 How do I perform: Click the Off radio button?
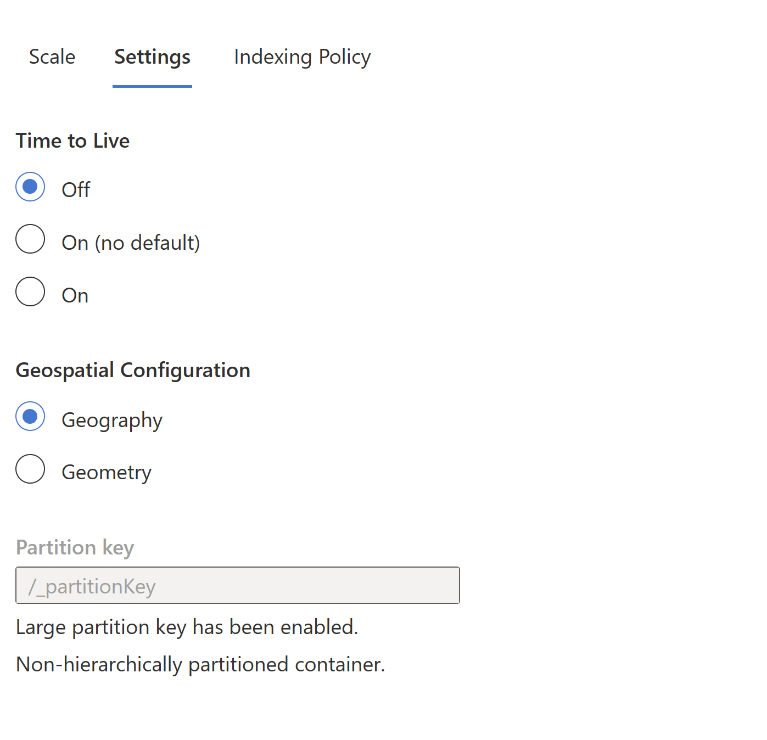tap(30, 187)
